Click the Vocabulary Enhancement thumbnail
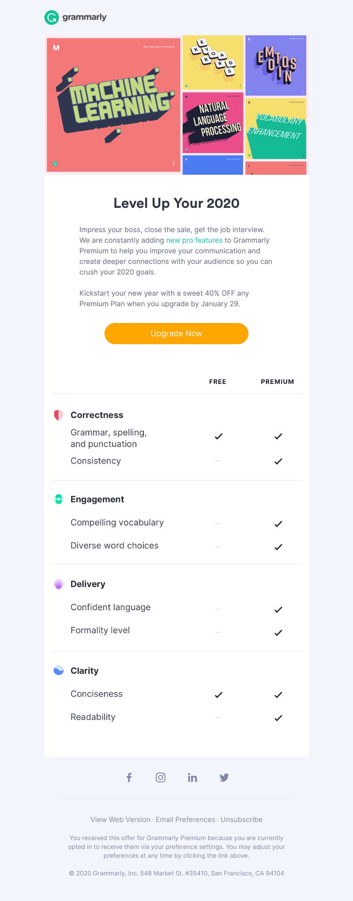Screen dimensions: 353x901 276,129
